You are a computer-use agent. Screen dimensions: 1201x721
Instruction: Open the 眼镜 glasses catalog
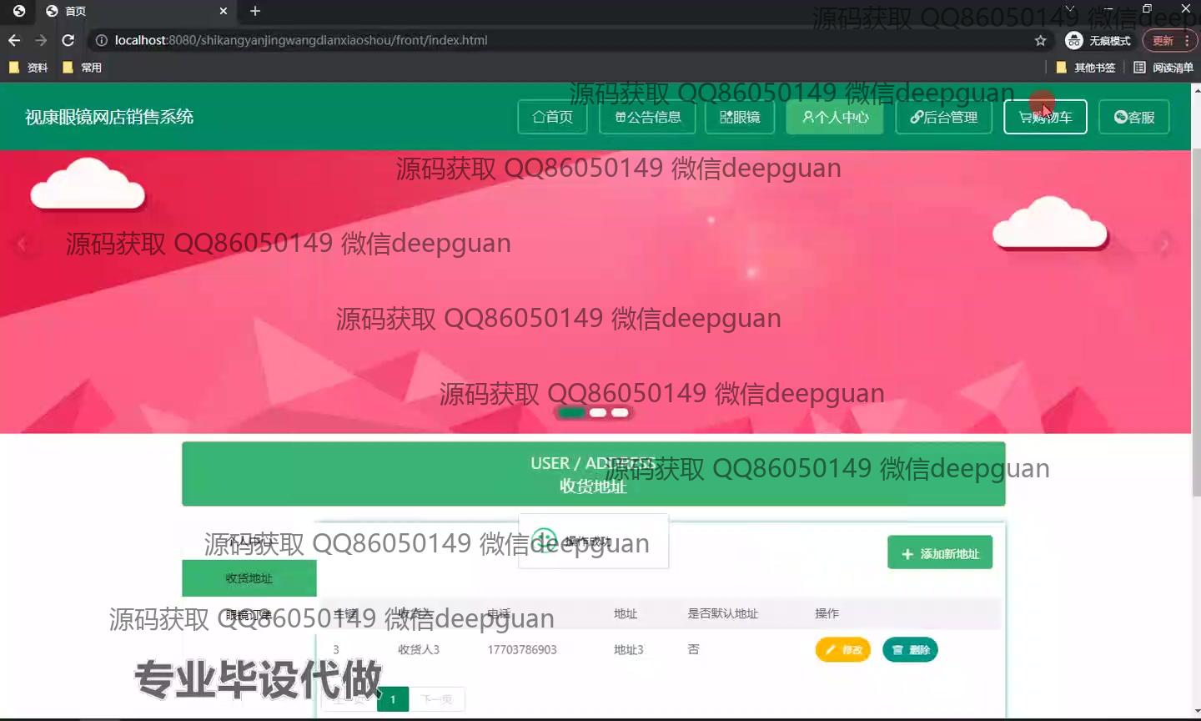(739, 117)
